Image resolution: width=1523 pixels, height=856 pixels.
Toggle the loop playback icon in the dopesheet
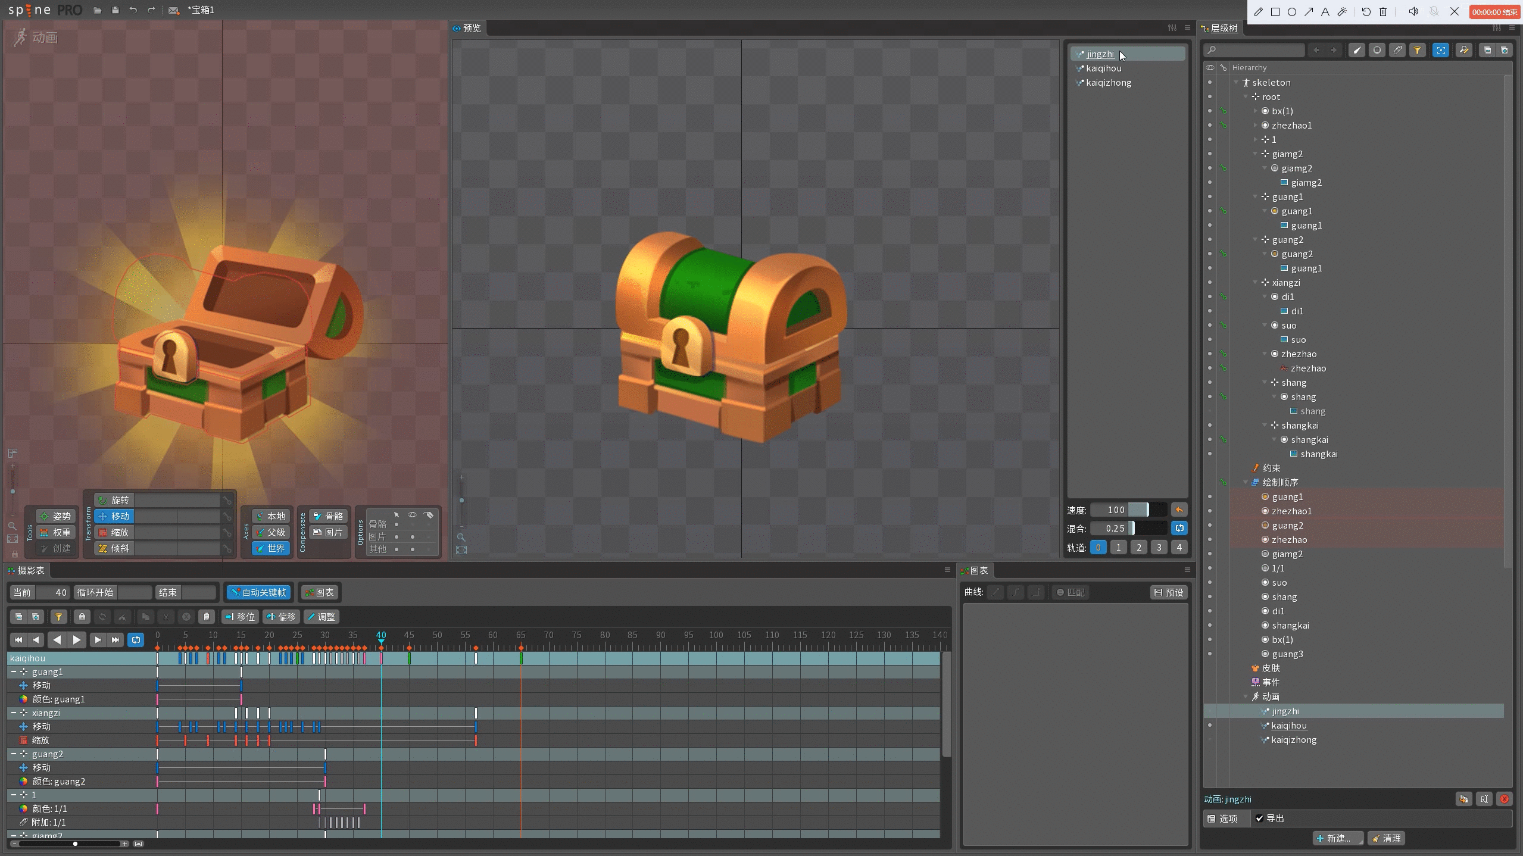(x=136, y=640)
